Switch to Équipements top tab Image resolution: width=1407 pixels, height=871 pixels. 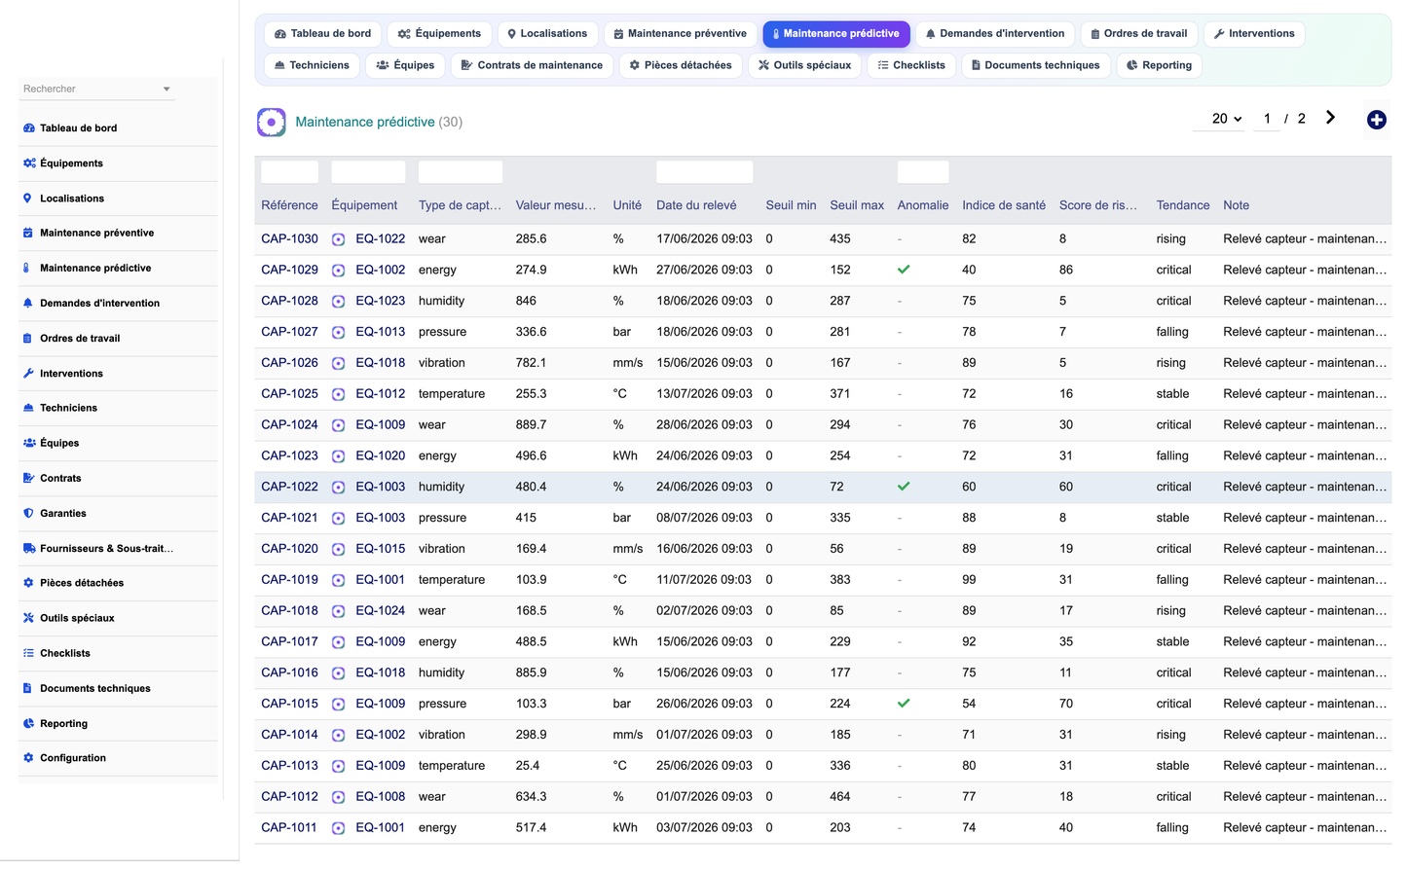point(439,34)
